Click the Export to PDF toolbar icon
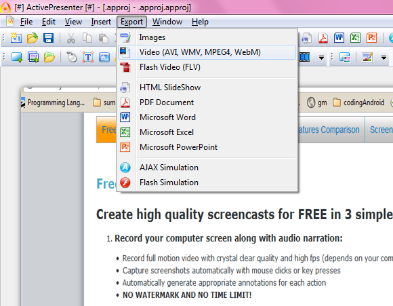 [x=323, y=38]
